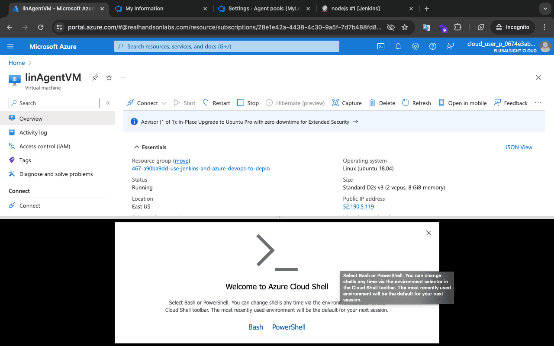This screenshot has width=554, height=346.
Task: Open portal settings gear
Action: click(415, 46)
